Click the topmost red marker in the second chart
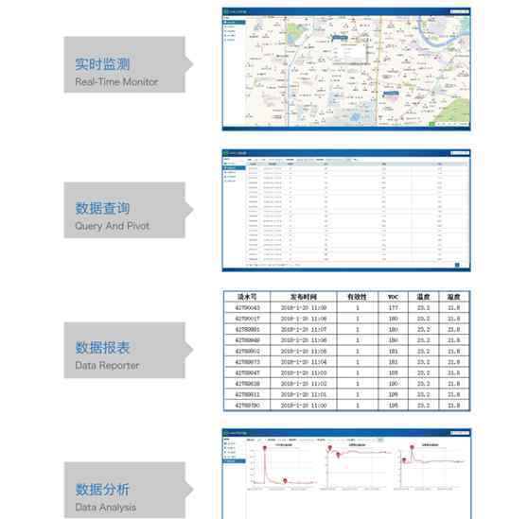This screenshot has height=519, width=528. [330, 448]
